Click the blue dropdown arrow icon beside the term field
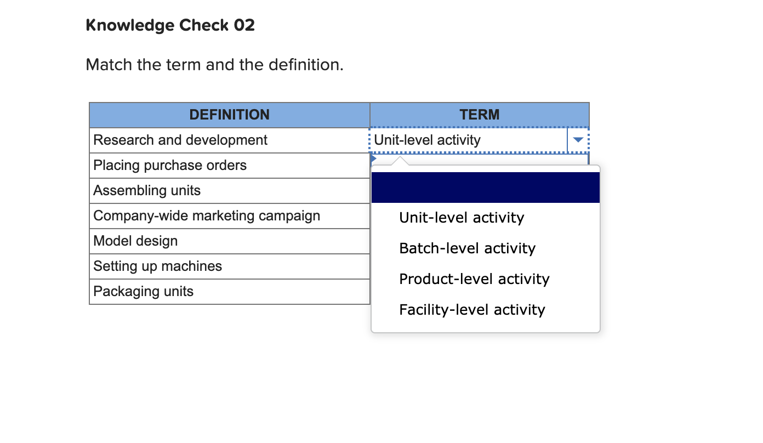763x443 pixels. coord(577,140)
